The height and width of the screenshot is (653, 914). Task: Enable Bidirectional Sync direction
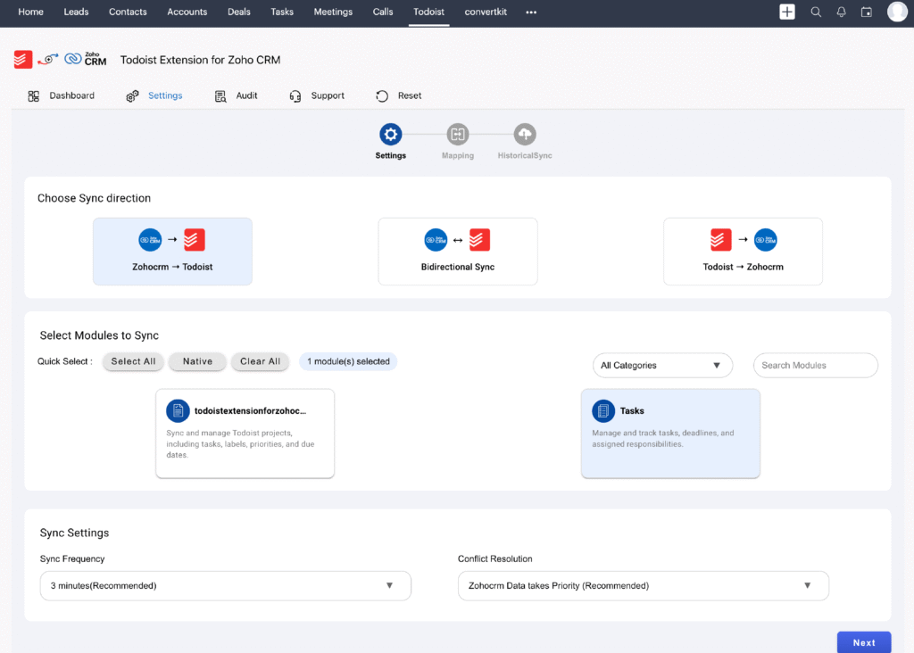click(457, 251)
